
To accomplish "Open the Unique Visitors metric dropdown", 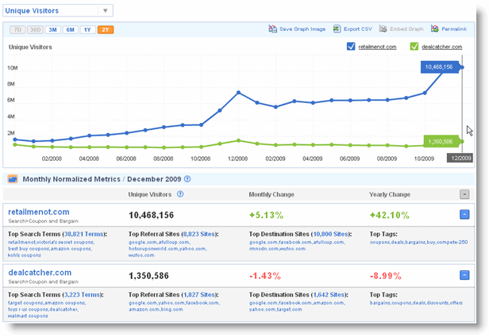I will click(58, 10).
